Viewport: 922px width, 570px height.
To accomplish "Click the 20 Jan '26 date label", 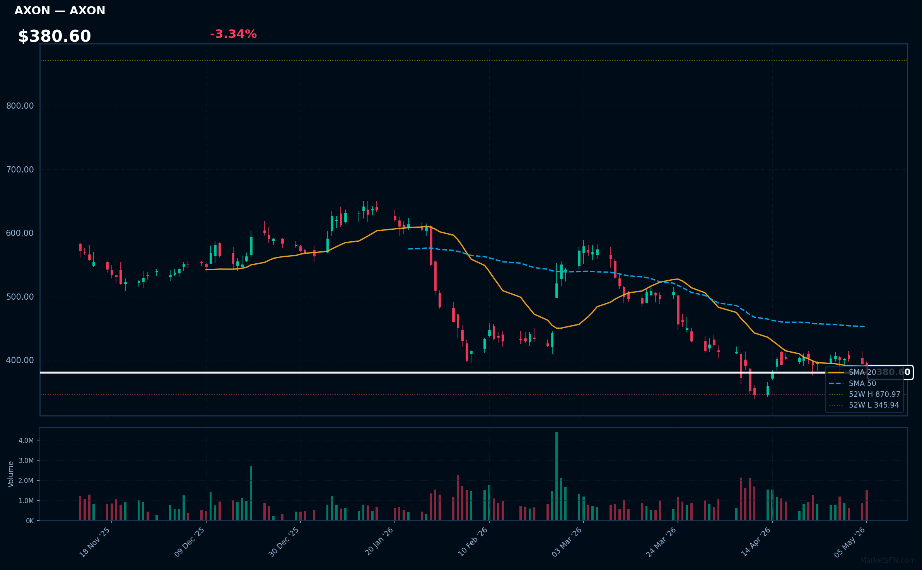I will click(x=379, y=541).
